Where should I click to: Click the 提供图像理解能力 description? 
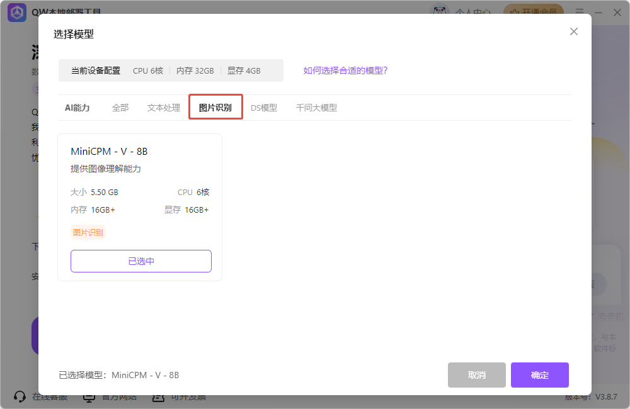tap(106, 169)
